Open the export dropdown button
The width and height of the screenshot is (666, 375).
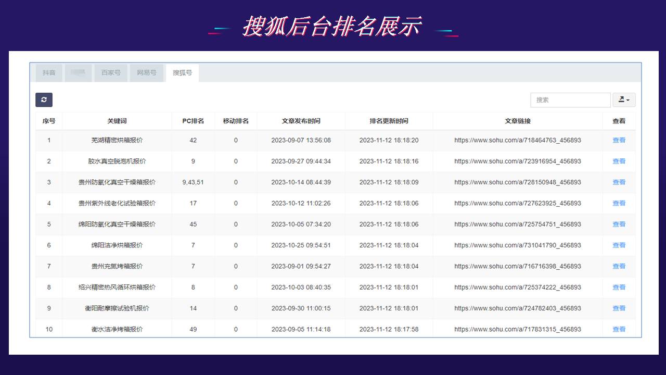click(x=624, y=100)
